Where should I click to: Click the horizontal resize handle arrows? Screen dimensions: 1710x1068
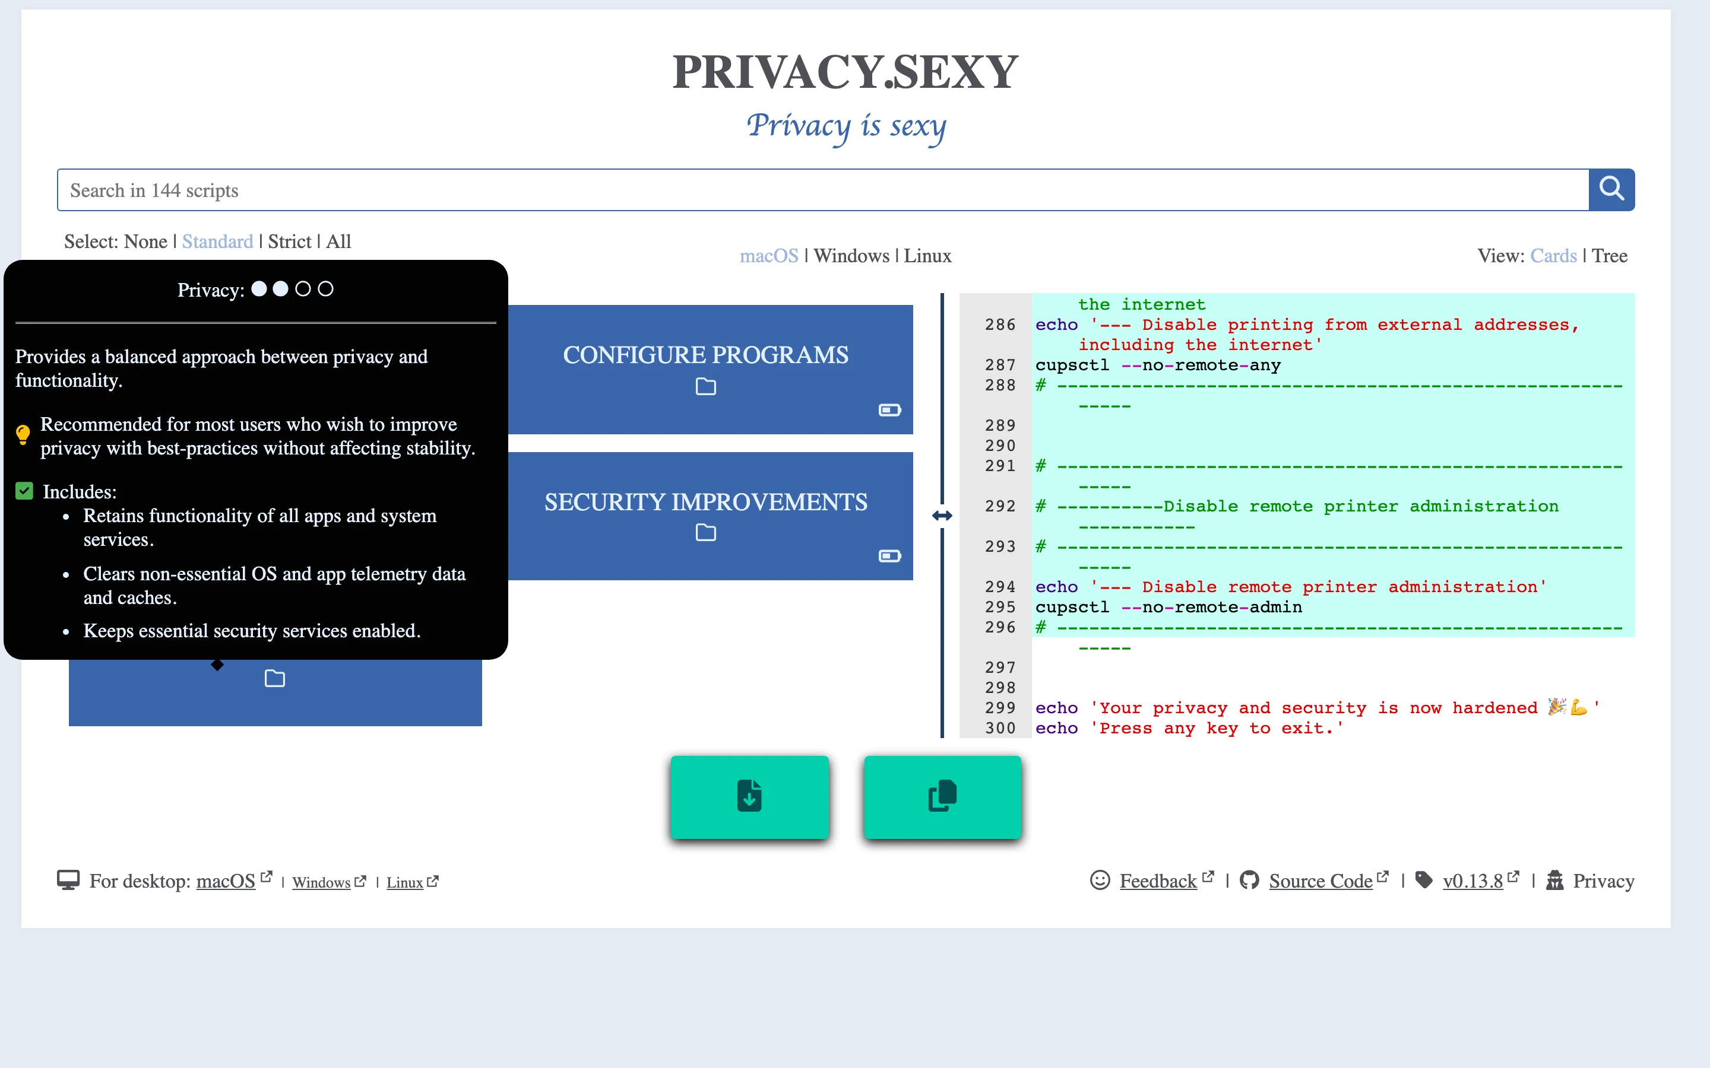tap(942, 516)
